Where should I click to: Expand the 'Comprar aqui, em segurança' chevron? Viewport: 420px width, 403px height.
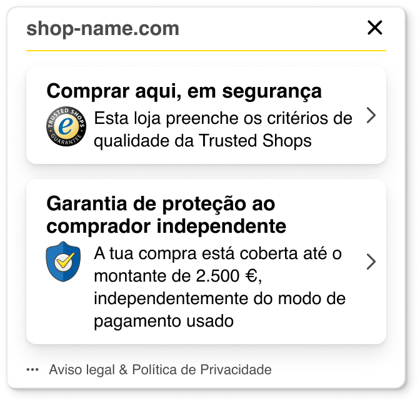(371, 116)
